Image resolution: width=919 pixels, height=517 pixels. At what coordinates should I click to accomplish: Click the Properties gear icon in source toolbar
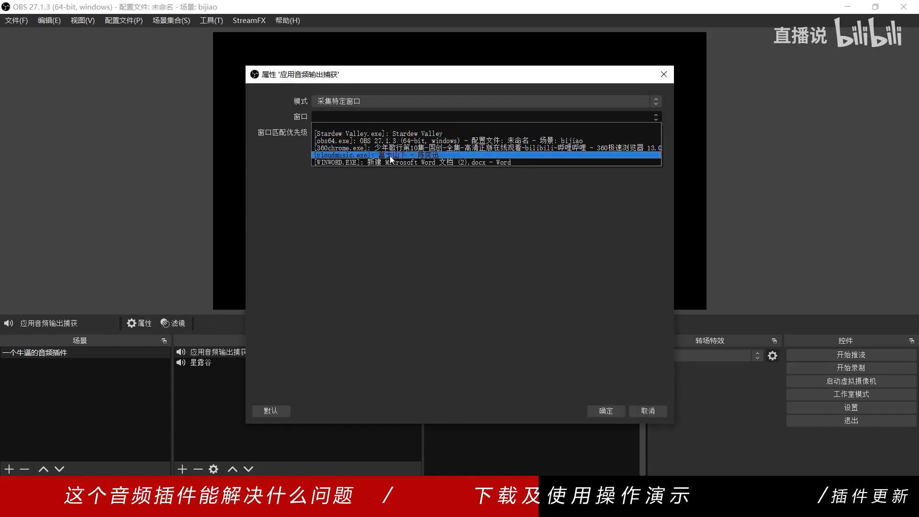[x=132, y=323]
